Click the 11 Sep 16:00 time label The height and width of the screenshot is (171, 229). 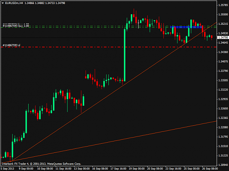(x=63, y=169)
